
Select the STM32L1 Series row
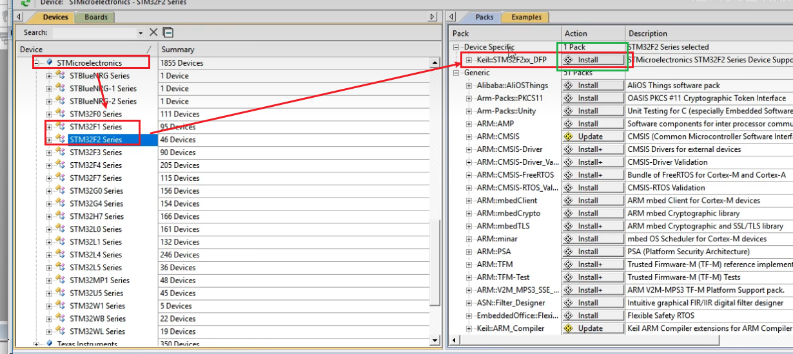[x=95, y=242]
